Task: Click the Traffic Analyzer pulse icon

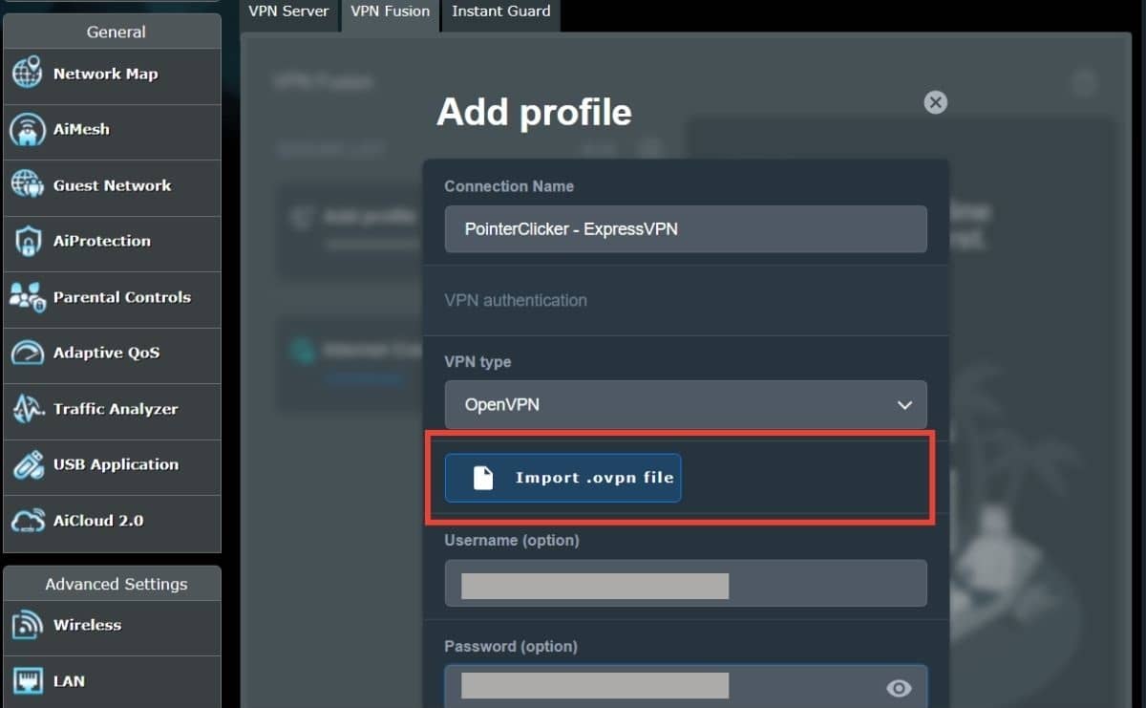Action: [27, 409]
